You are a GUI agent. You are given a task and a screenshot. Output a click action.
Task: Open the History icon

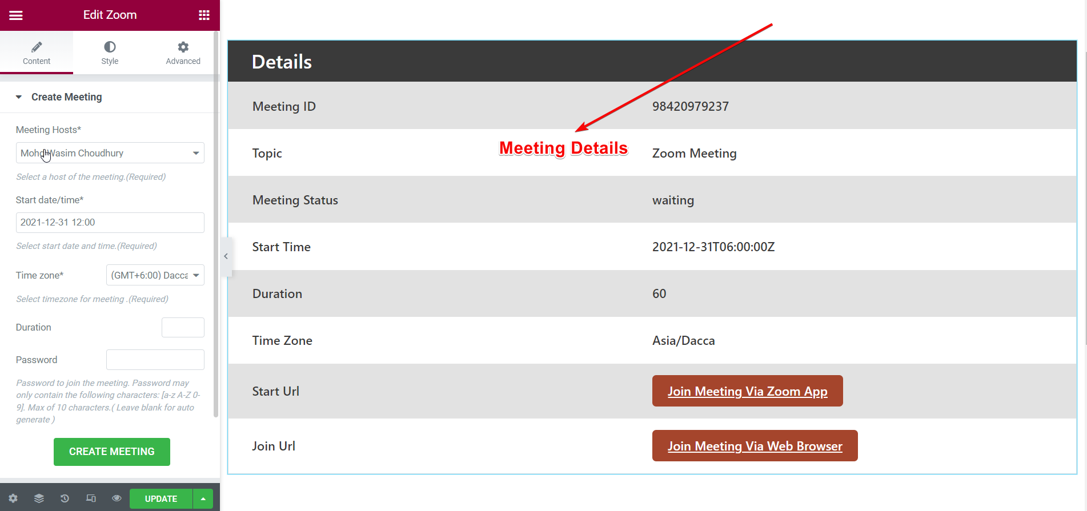coord(65,498)
